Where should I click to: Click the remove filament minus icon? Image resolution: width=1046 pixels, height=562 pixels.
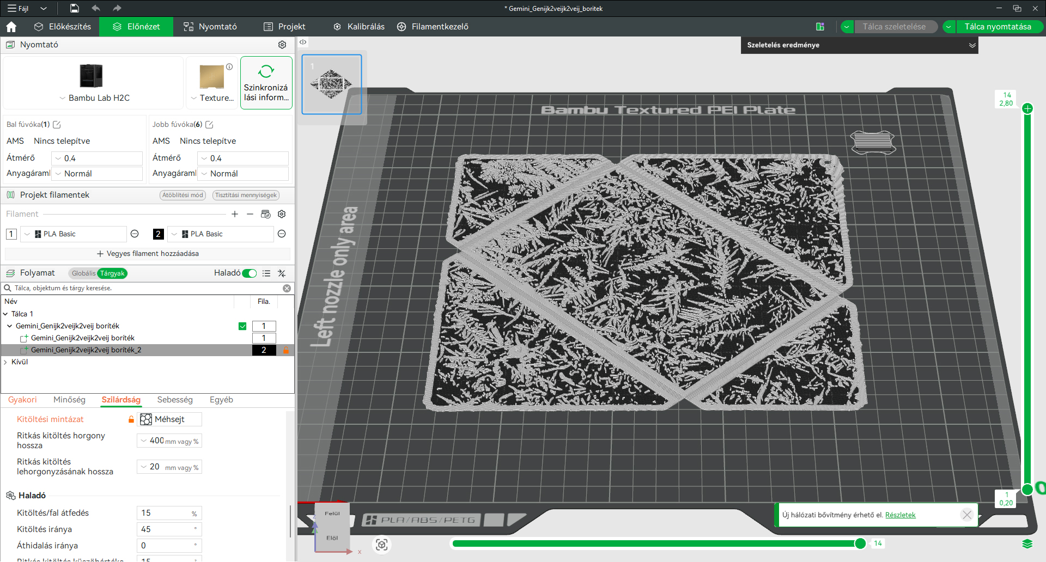click(250, 214)
